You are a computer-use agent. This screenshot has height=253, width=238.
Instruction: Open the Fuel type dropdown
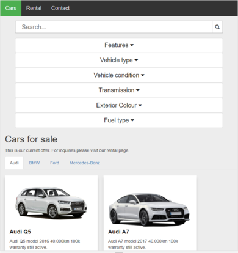coord(119,120)
